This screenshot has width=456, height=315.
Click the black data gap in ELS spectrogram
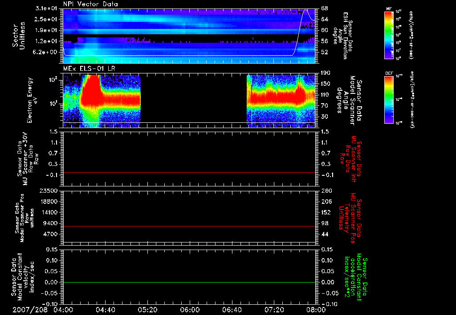coord(194,100)
